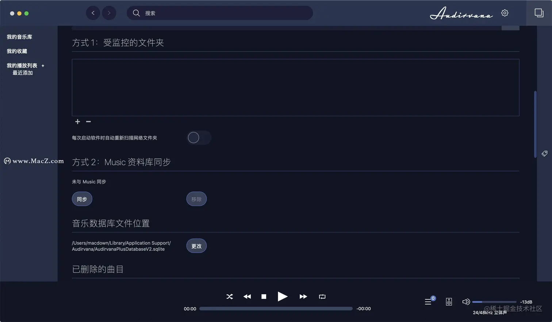Click the 方式 2: Music 资料库同步 heading

pos(121,162)
